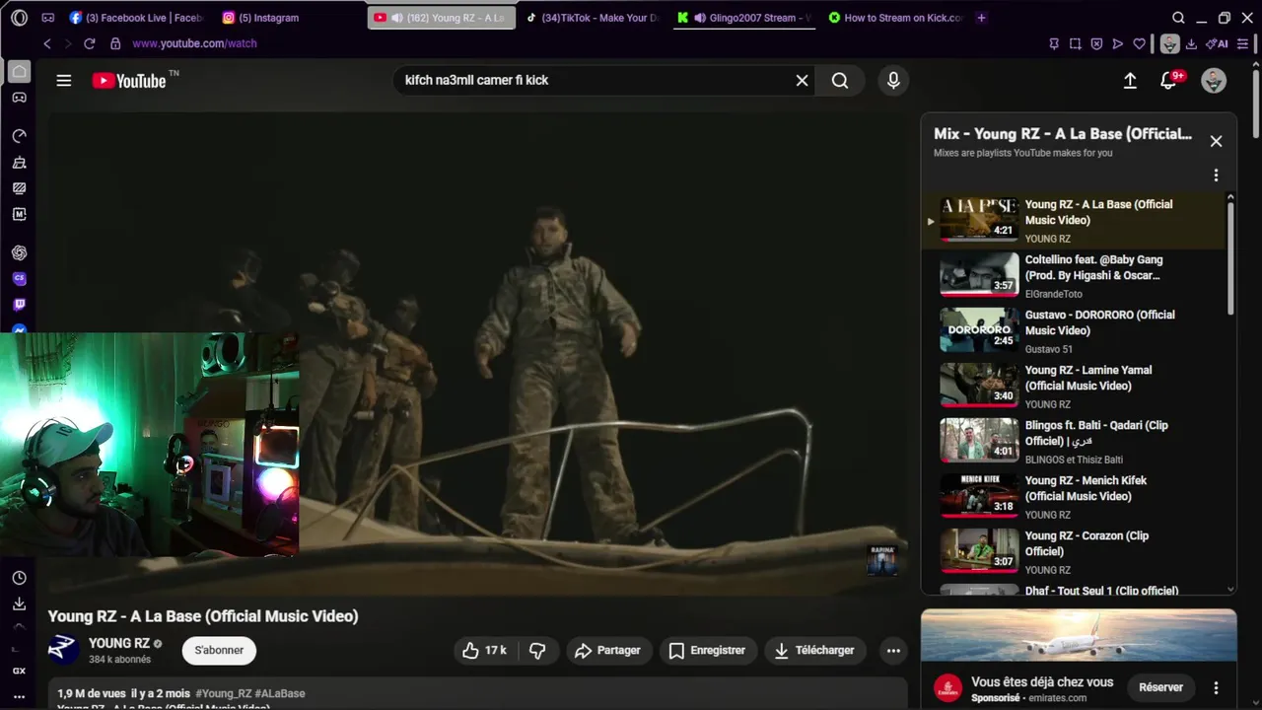Save the video with Enregistrer button
The image size is (1262, 710).
707,650
